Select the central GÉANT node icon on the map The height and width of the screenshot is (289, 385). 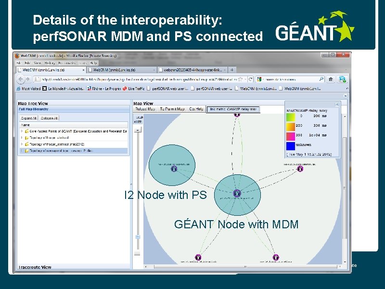coord(237,194)
